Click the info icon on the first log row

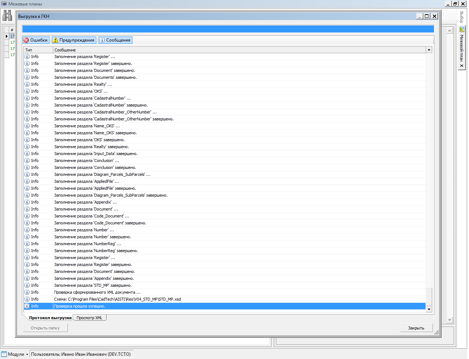point(27,57)
